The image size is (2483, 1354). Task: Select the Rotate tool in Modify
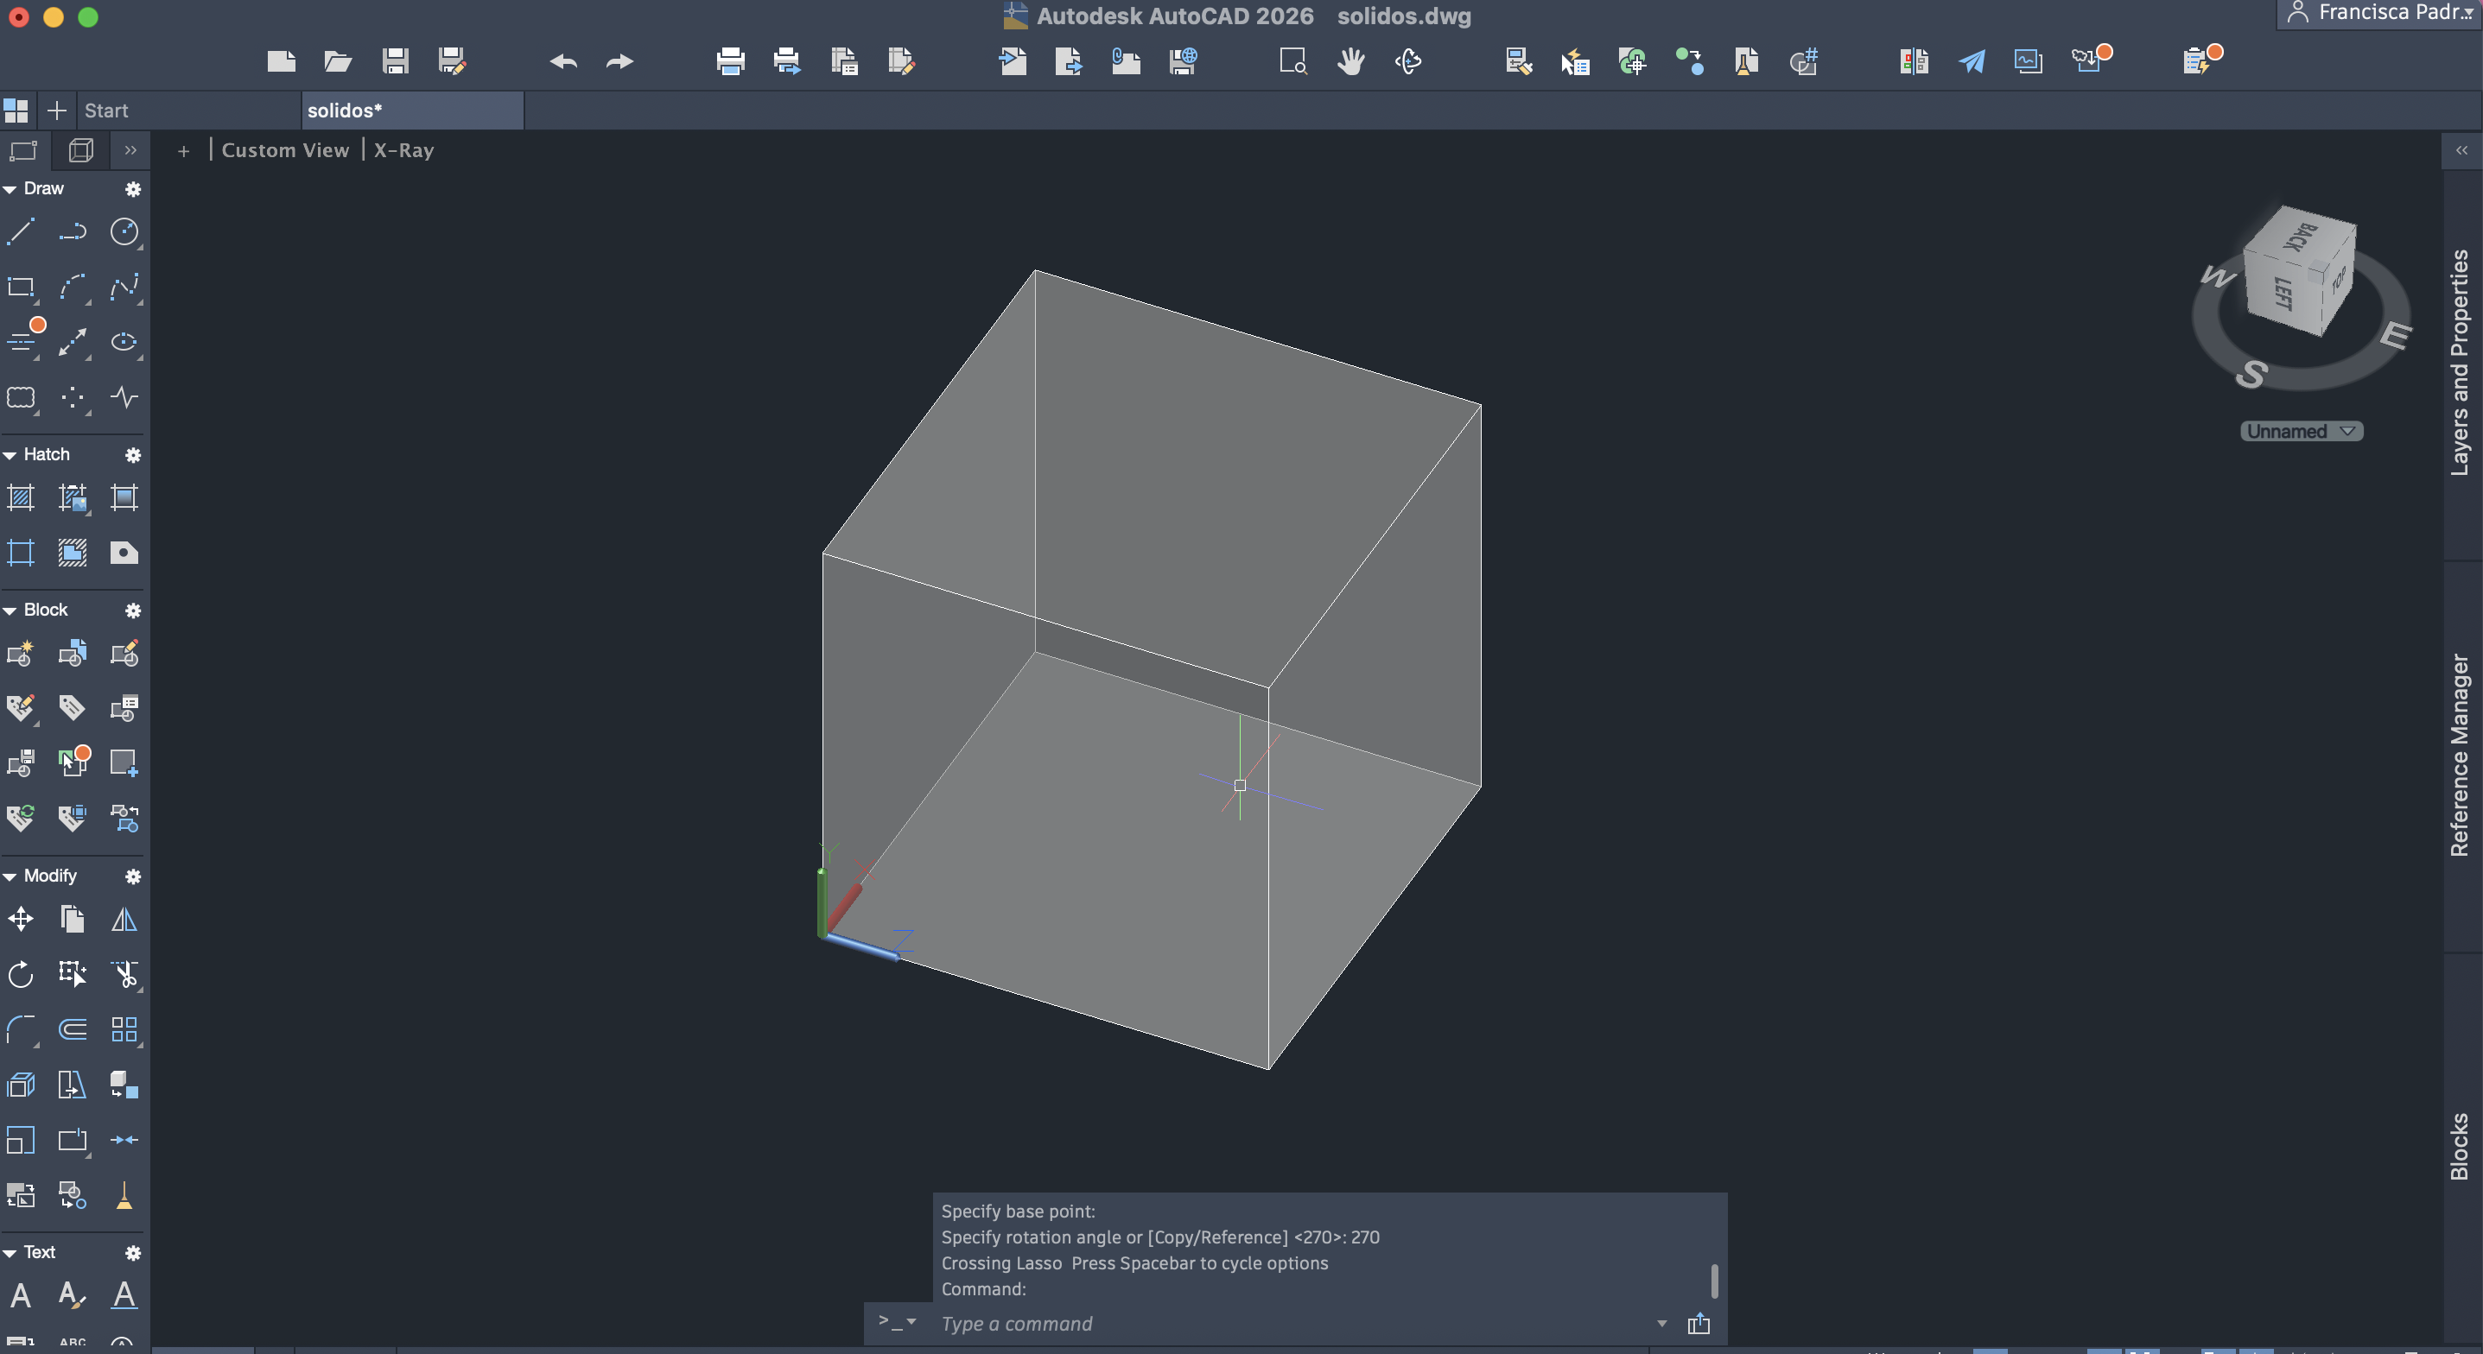click(22, 974)
